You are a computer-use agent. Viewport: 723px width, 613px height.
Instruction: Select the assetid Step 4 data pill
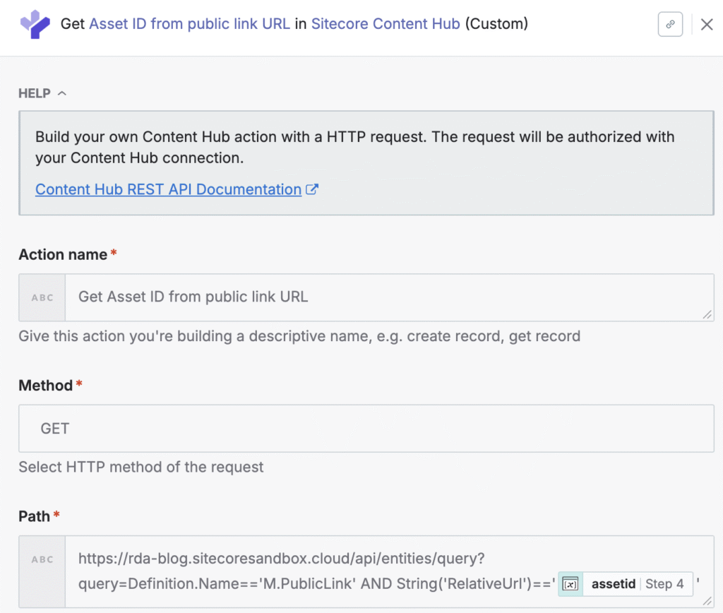pyautogui.click(x=626, y=584)
